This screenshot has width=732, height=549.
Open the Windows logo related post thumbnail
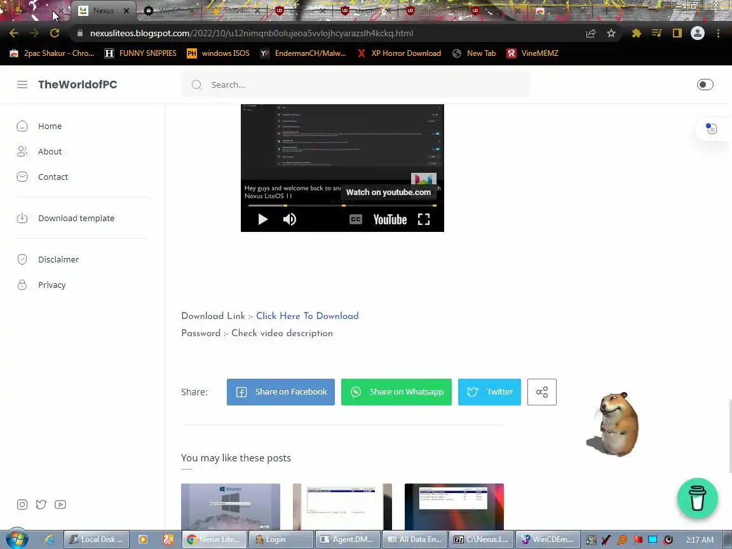[231, 506]
